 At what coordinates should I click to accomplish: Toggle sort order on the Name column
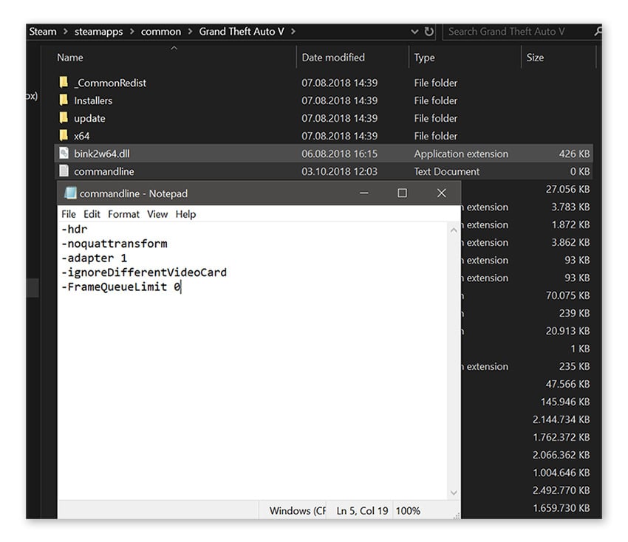pyautogui.click(x=72, y=57)
